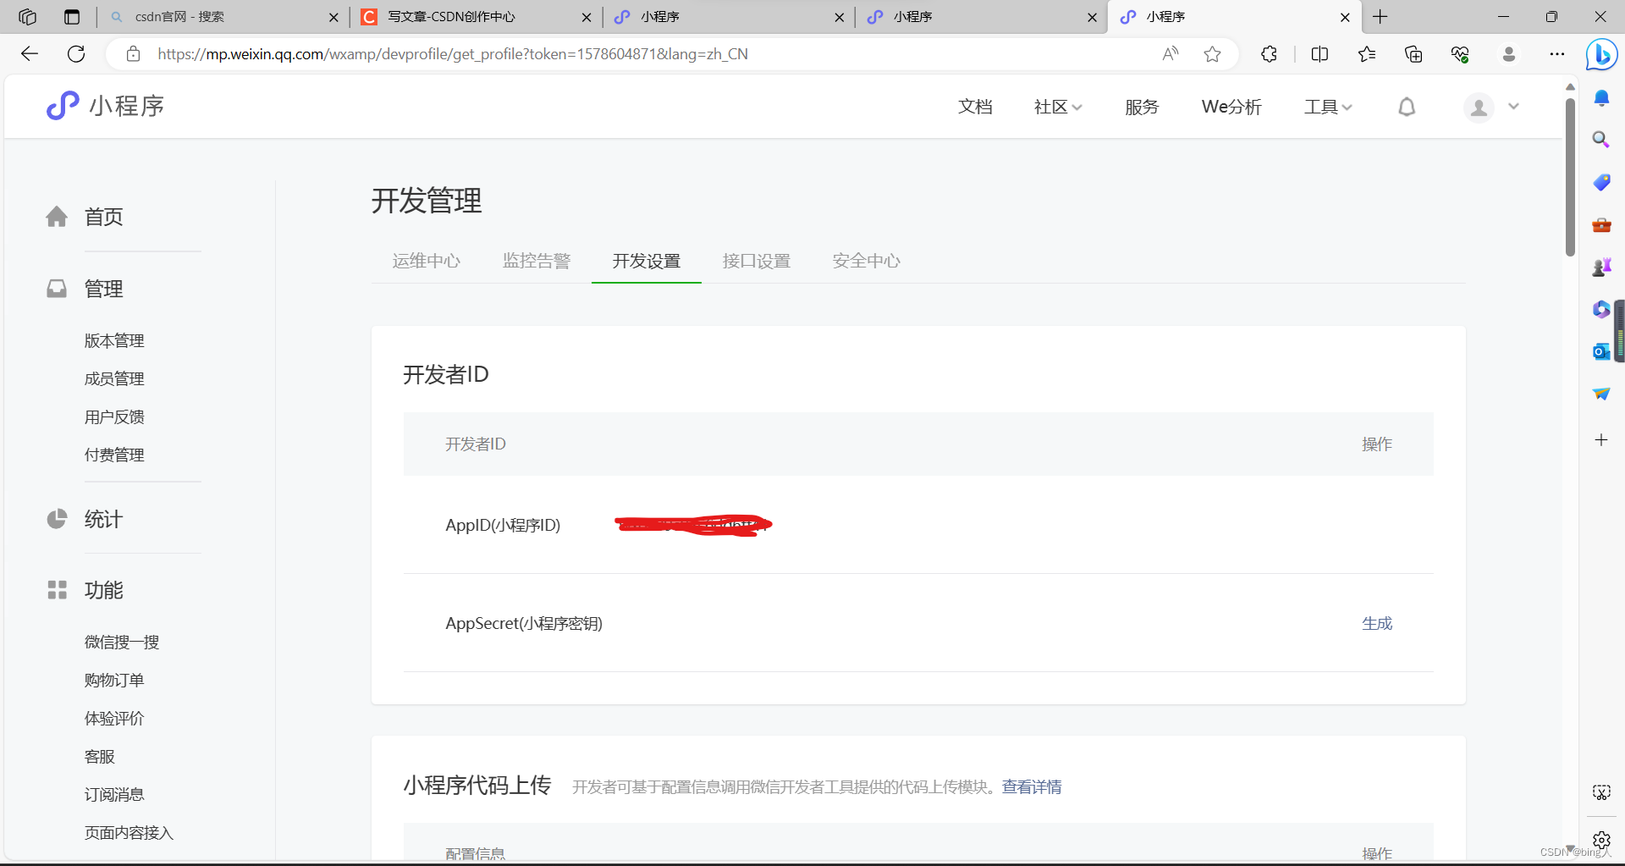Open 用户反馈 in the sidebar
This screenshot has height=866, width=1625.
[x=114, y=416]
